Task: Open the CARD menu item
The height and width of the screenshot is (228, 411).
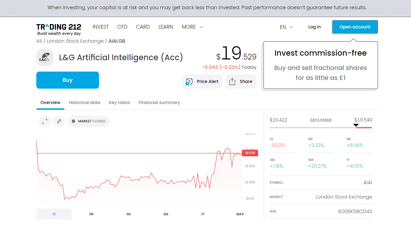Action: [143, 27]
